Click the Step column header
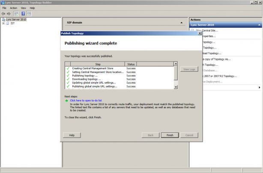 pos(98,64)
